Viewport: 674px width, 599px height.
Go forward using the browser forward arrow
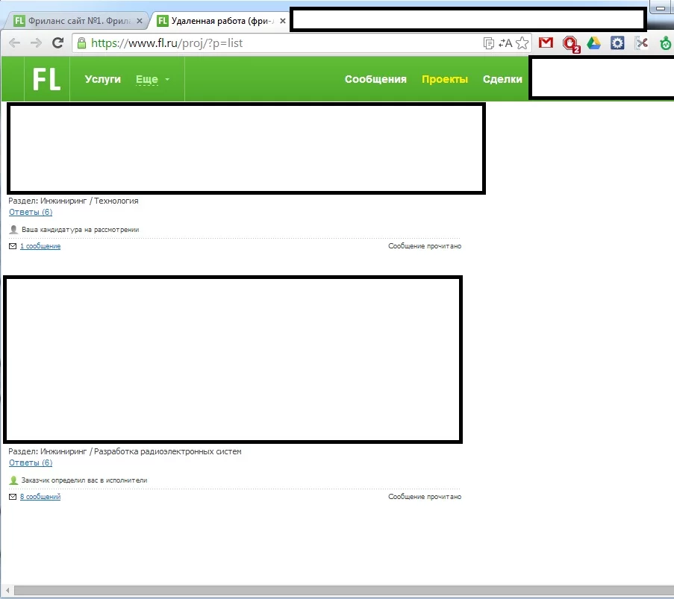pyautogui.click(x=36, y=43)
